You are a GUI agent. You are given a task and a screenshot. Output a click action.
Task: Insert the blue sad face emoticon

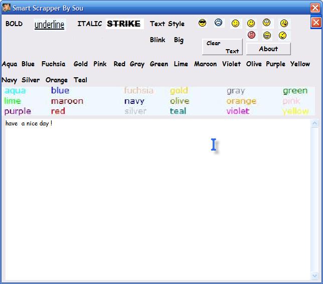pyautogui.click(x=218, y=23)
